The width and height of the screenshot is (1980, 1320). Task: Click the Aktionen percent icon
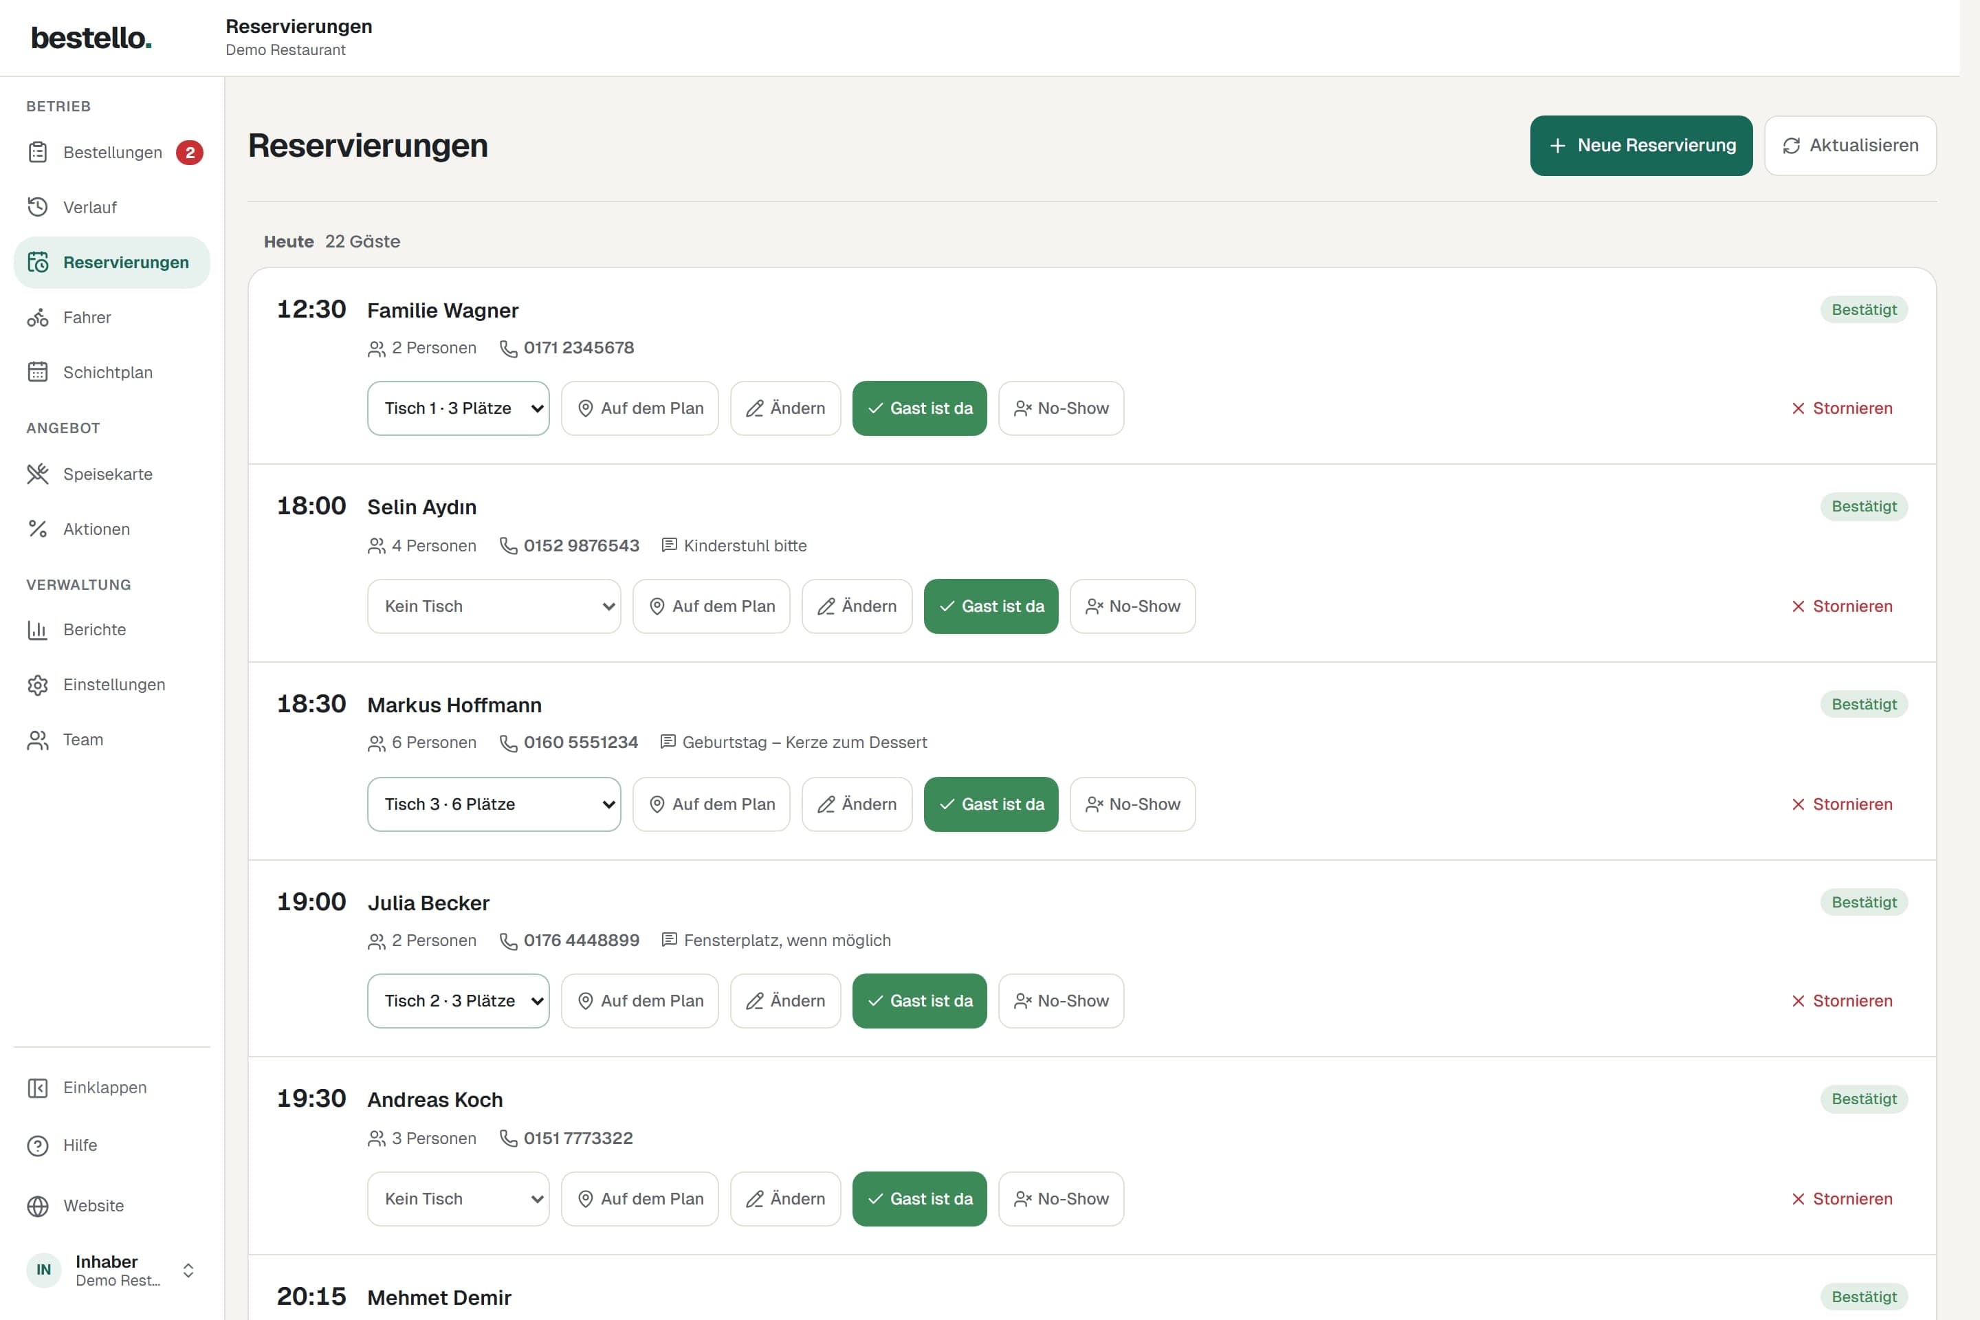click(38, 529)
